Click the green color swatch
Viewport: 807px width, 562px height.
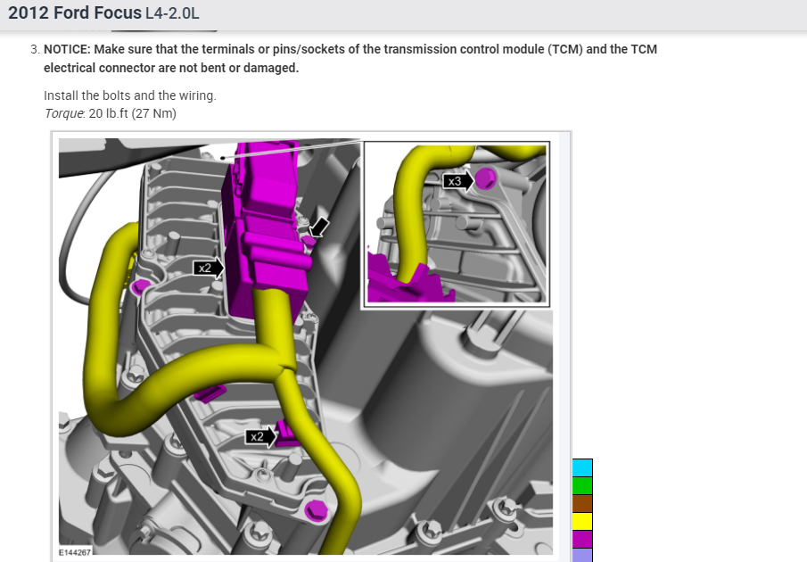pos(582,485)
